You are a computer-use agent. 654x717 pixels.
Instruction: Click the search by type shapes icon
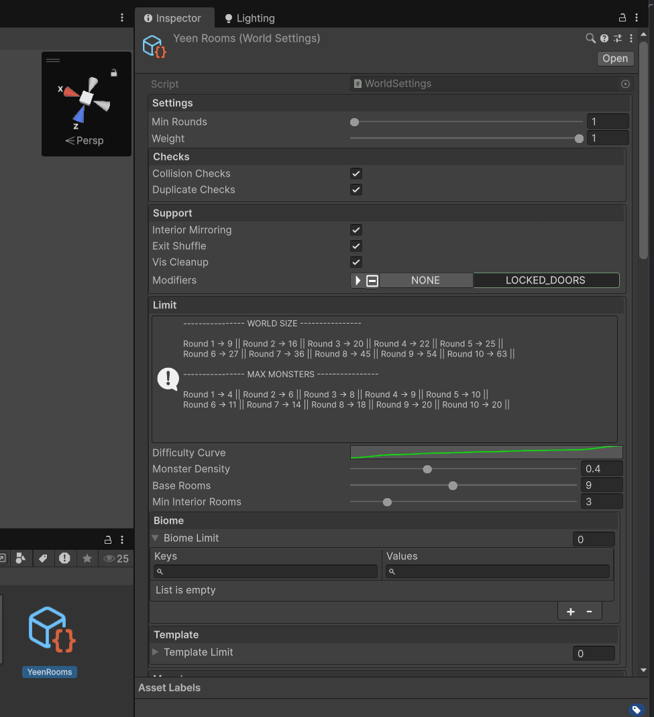(x=20, y=558)
